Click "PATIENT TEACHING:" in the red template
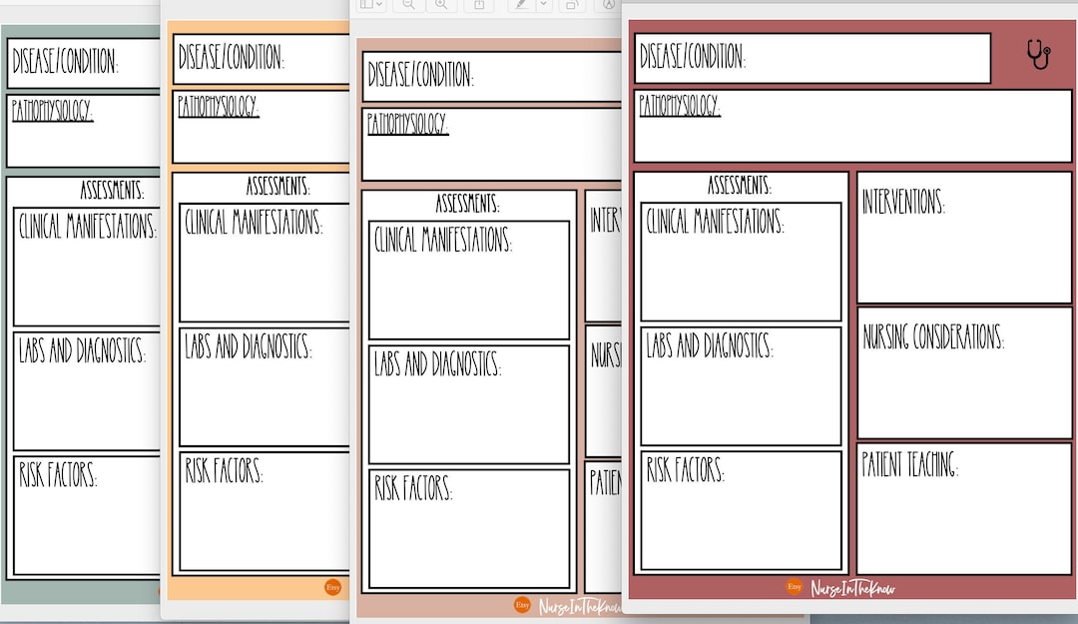1078x624 pixels. click(x=909, y=464)
